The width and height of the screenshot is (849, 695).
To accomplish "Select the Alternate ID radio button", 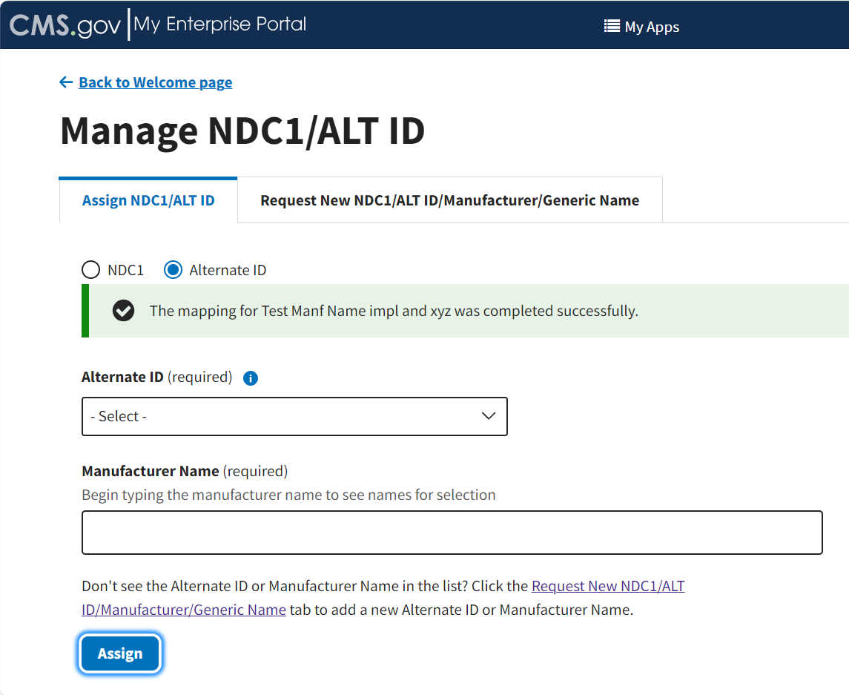I will pos(173,270).
